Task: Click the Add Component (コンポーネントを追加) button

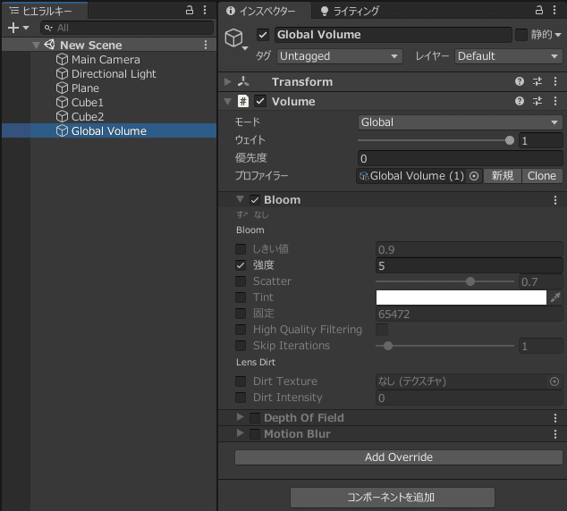Action: (393, 498)
